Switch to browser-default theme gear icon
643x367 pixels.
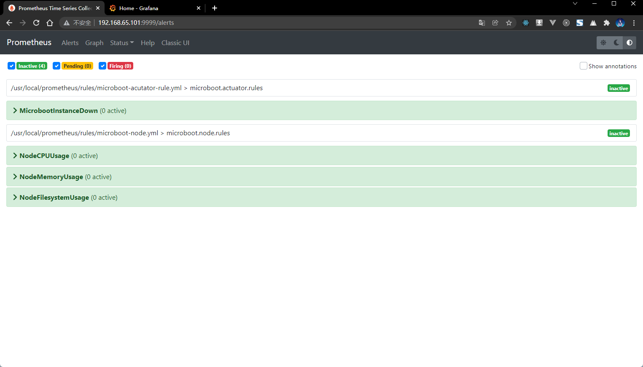603,43
